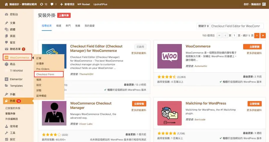Viewport: 269px width, 142px height.
Task: Click the Templates folder icon in sidebar
Action: tap(7, 85)
